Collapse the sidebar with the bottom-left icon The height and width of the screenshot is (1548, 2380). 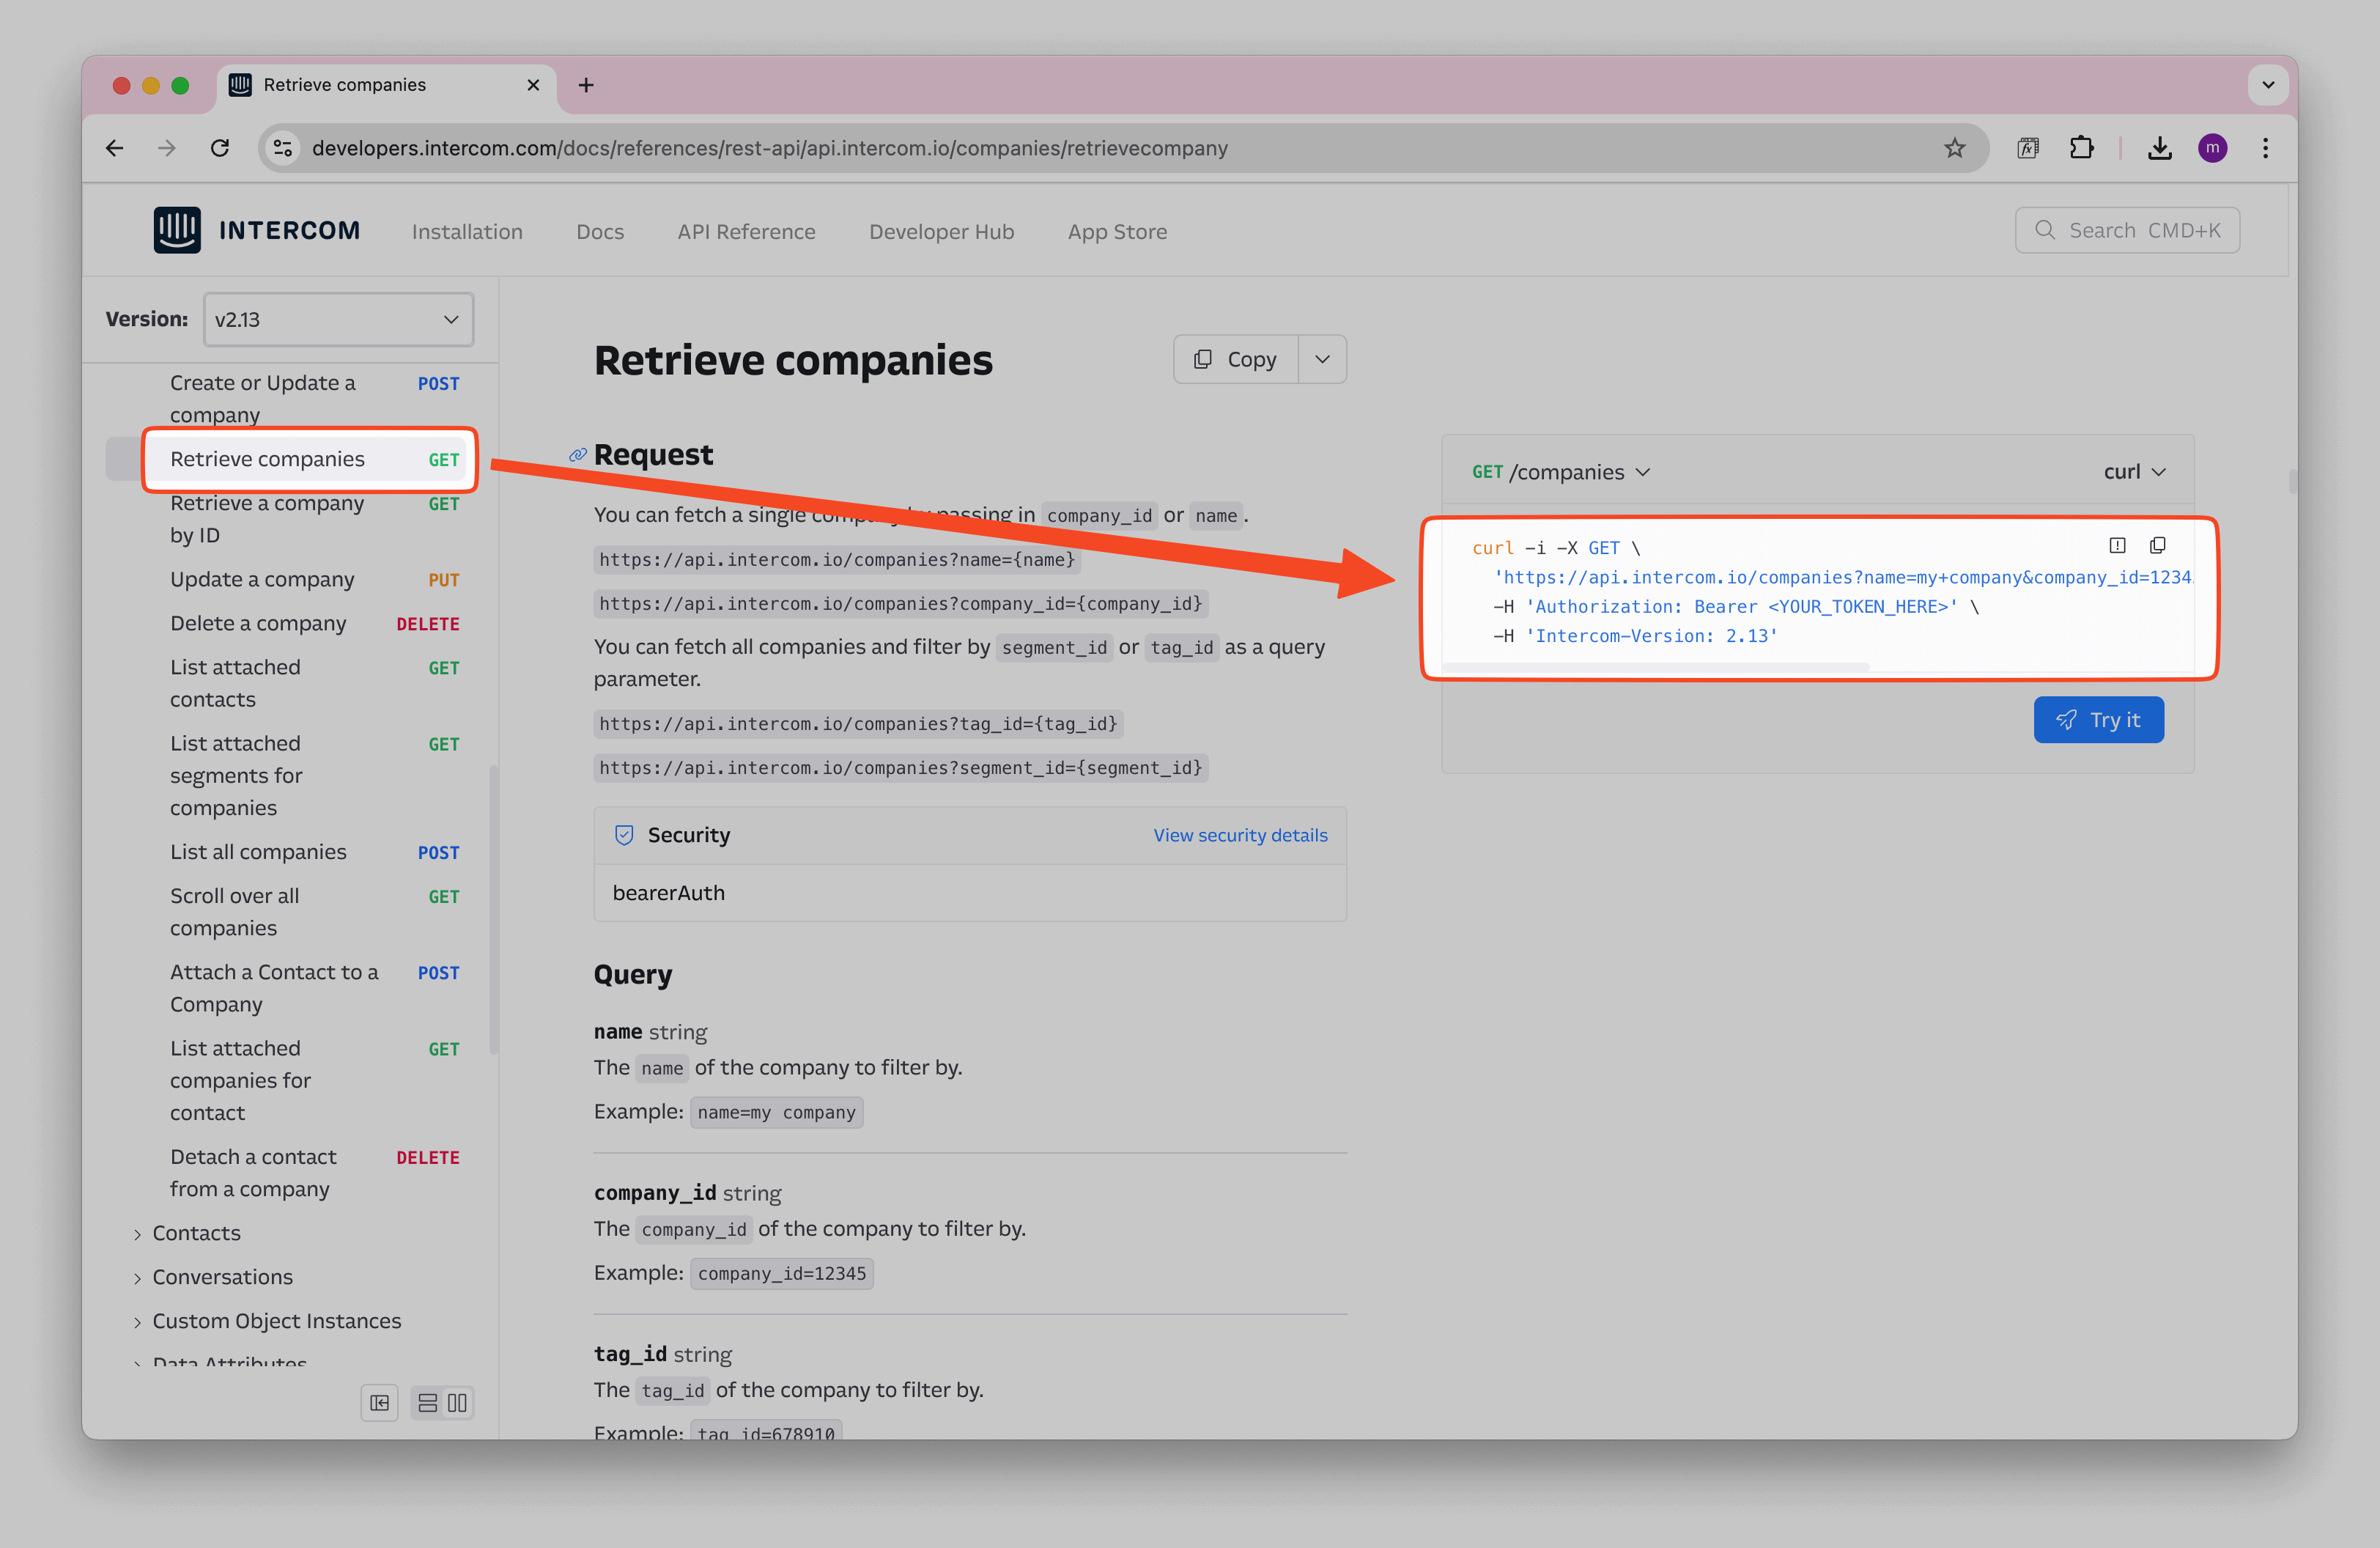(379, 1403)
